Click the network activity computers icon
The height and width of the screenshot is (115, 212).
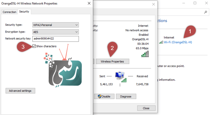121,77
